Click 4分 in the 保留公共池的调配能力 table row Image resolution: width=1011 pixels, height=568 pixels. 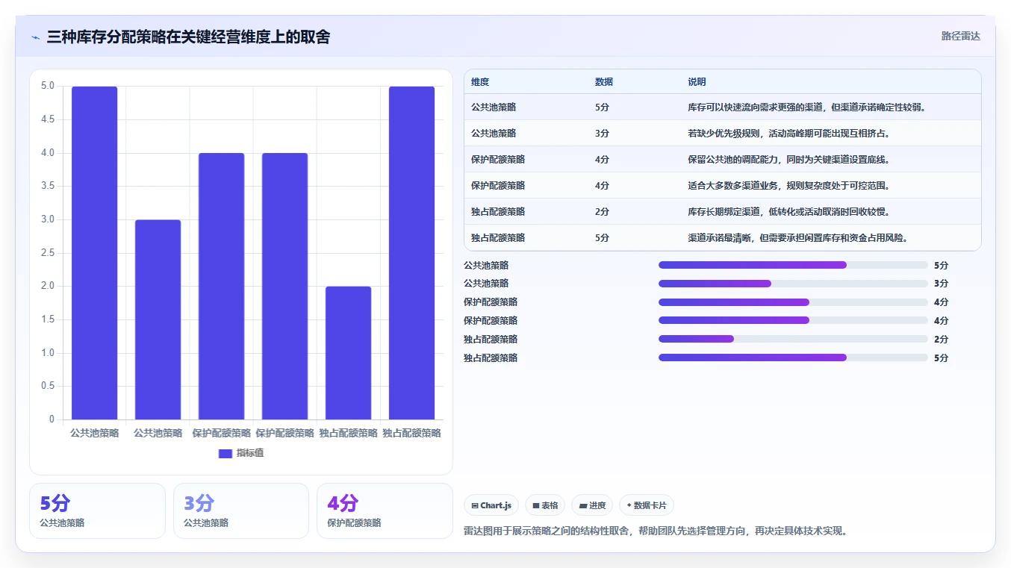click(x=602, y=160)
